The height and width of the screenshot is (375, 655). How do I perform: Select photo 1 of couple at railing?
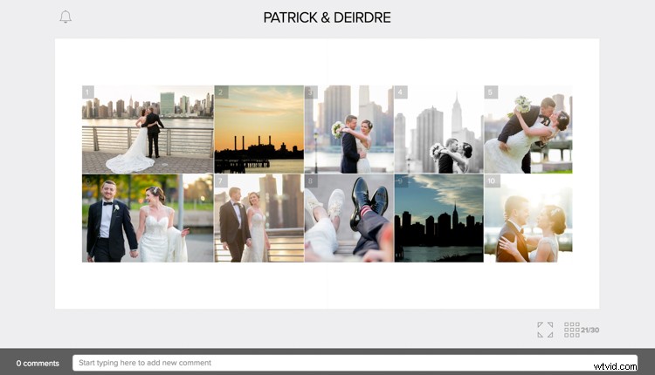click(148, 129)
